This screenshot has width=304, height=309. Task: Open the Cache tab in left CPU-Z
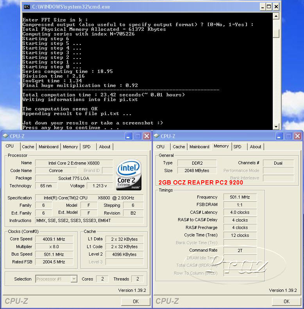coord(28,147)
